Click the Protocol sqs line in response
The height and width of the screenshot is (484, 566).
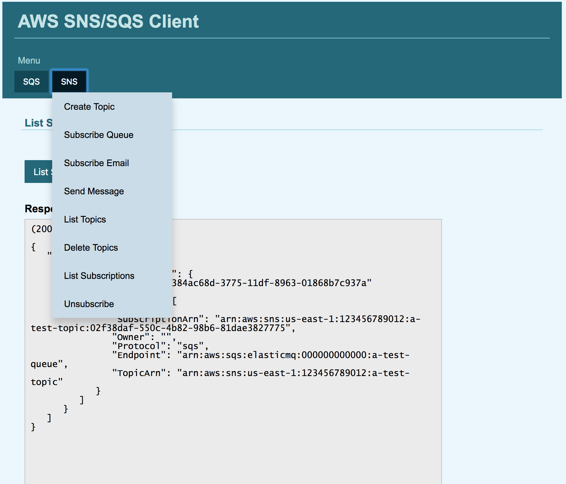coord(160,346)
